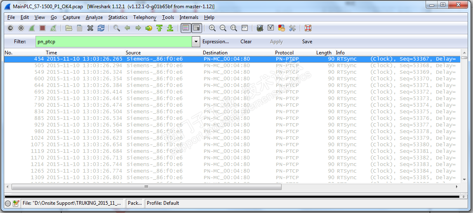Click the file path in status bar
The width and height of the screenshot is (473, 213).
(73, 204)
